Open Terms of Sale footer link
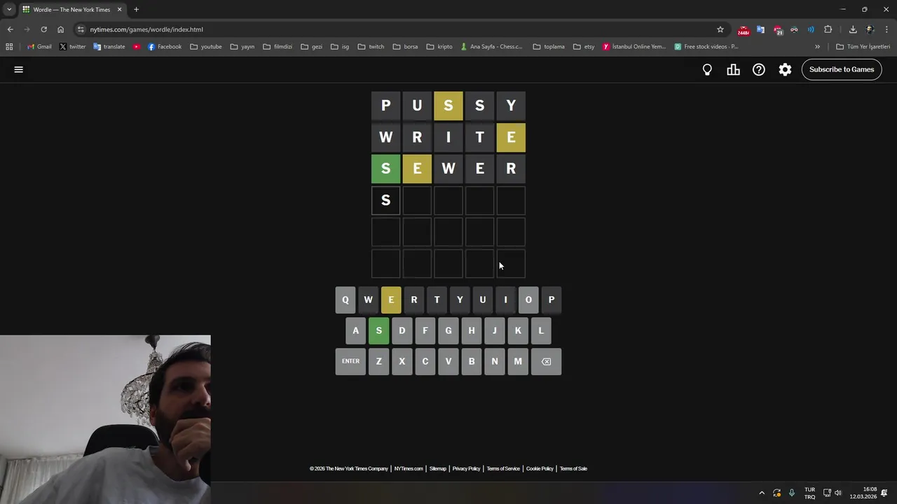 pos(573,468)
